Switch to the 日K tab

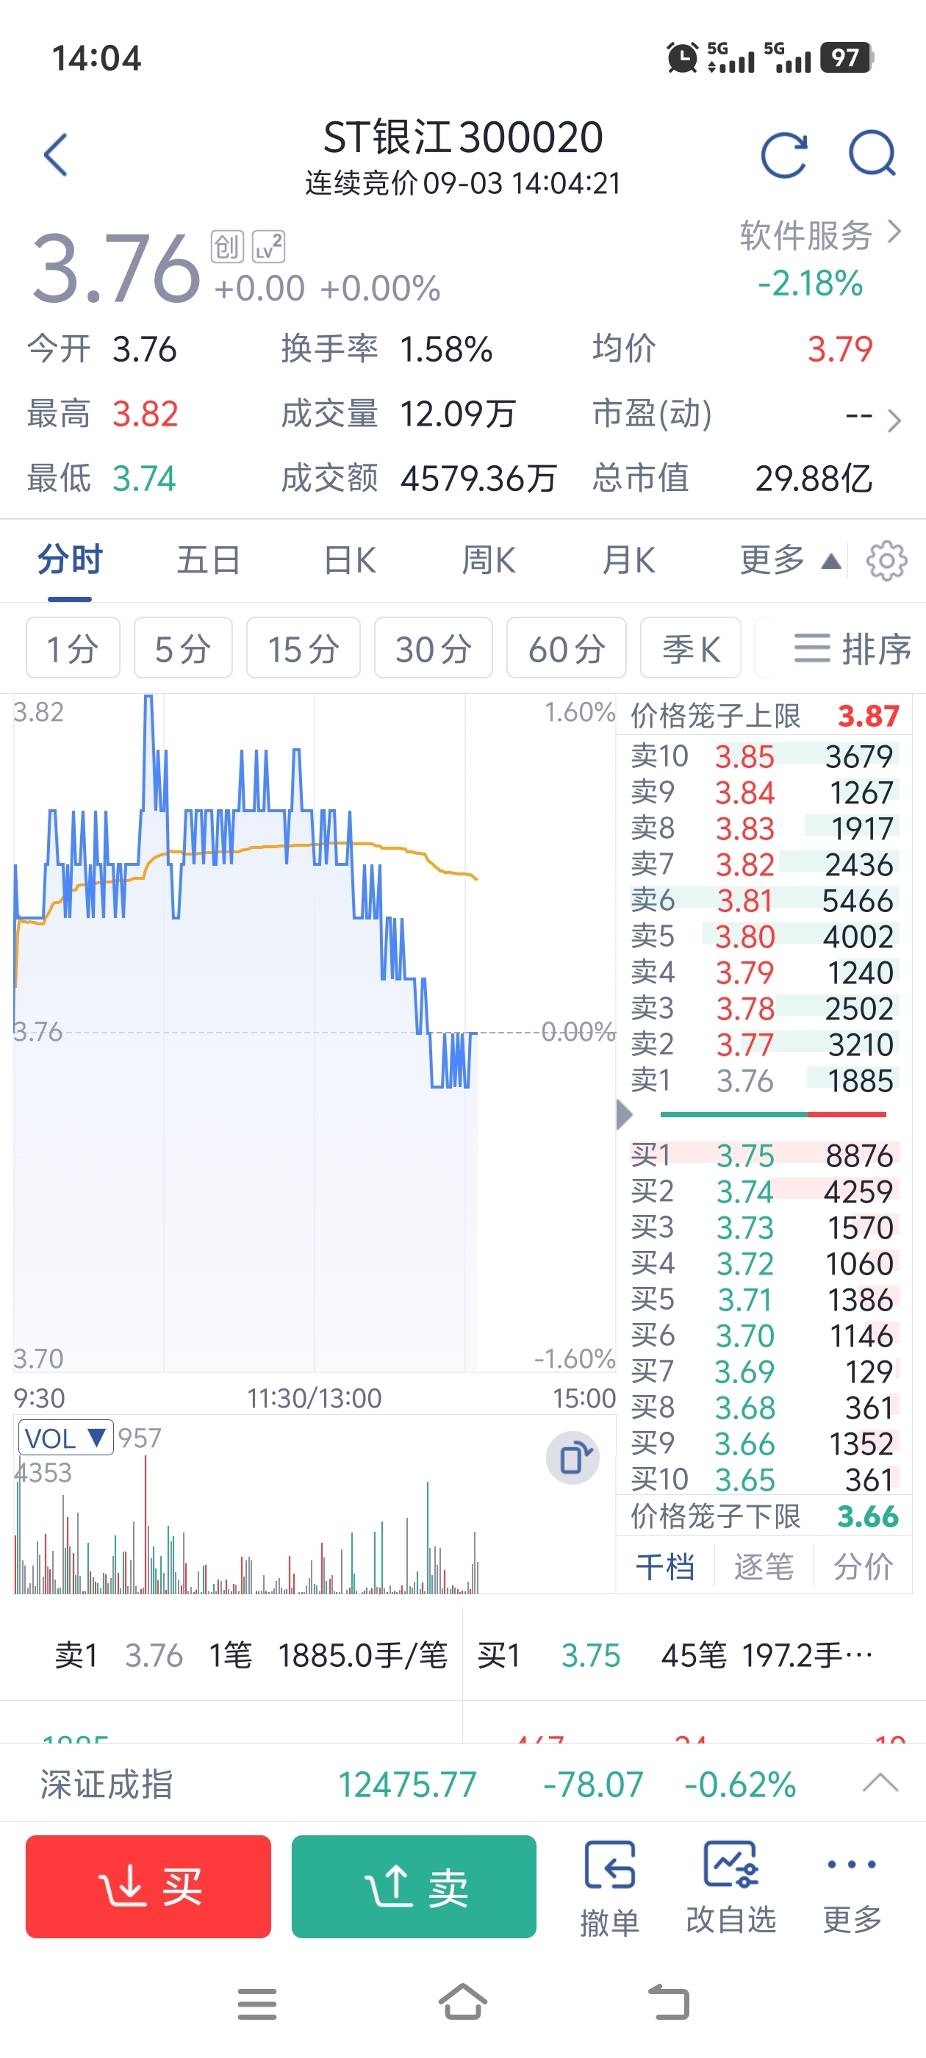coord(349,560)
